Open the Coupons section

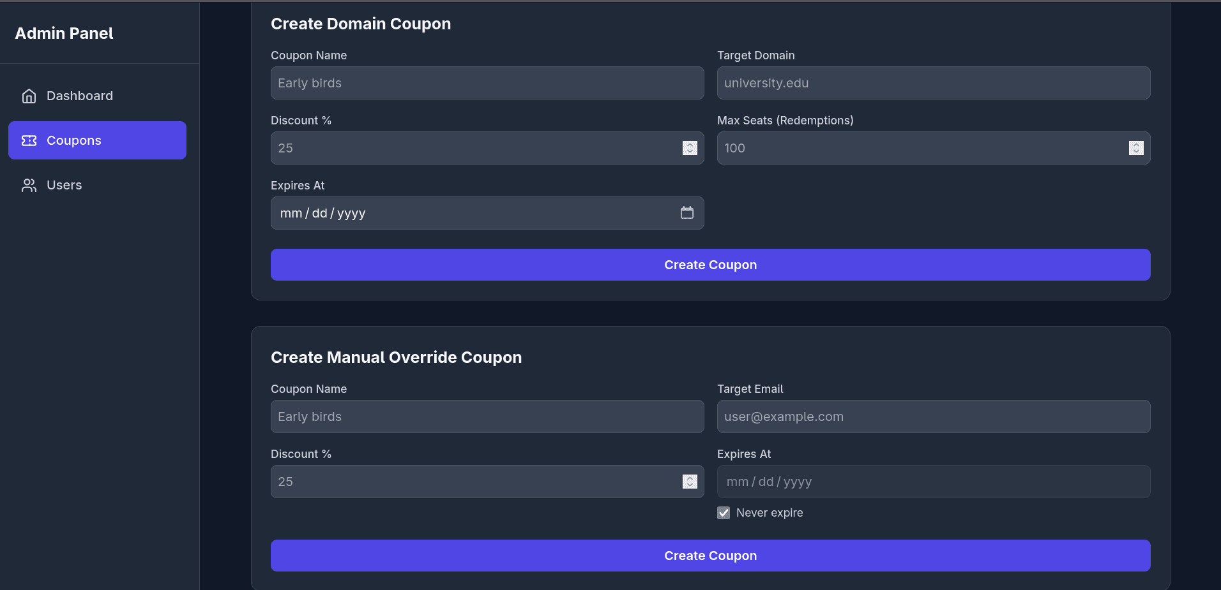(73, 140)
